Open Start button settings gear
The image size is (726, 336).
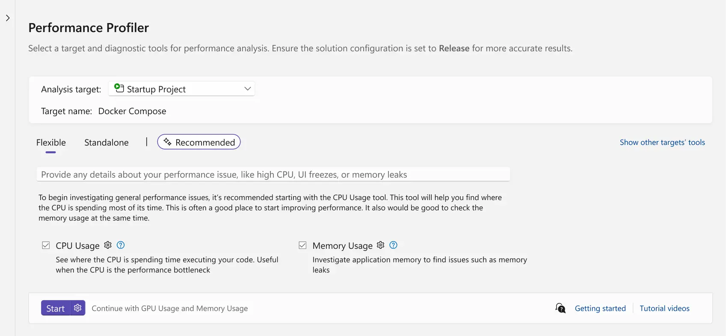pos(78,308)
